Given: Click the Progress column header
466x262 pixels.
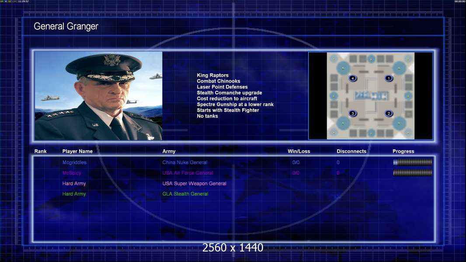Looking at the screenshot, I should point(403,152).
